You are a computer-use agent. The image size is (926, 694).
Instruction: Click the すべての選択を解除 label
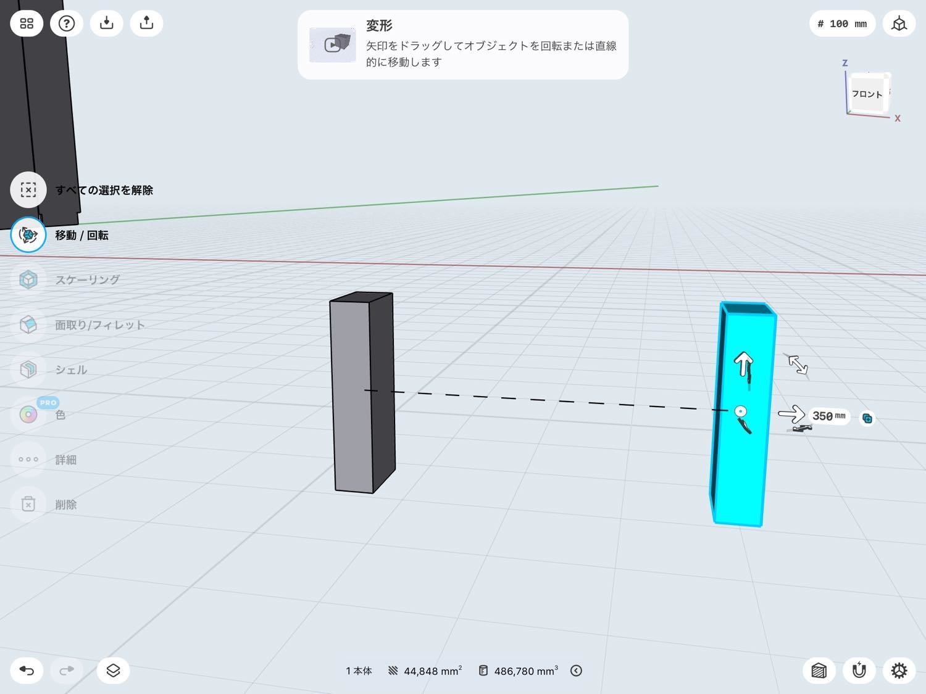click(x=104, y=190)
